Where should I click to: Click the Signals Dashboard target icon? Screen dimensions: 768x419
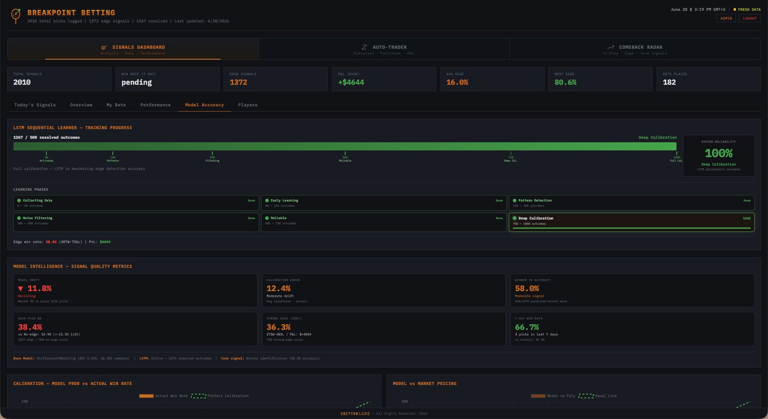(104, 47)
